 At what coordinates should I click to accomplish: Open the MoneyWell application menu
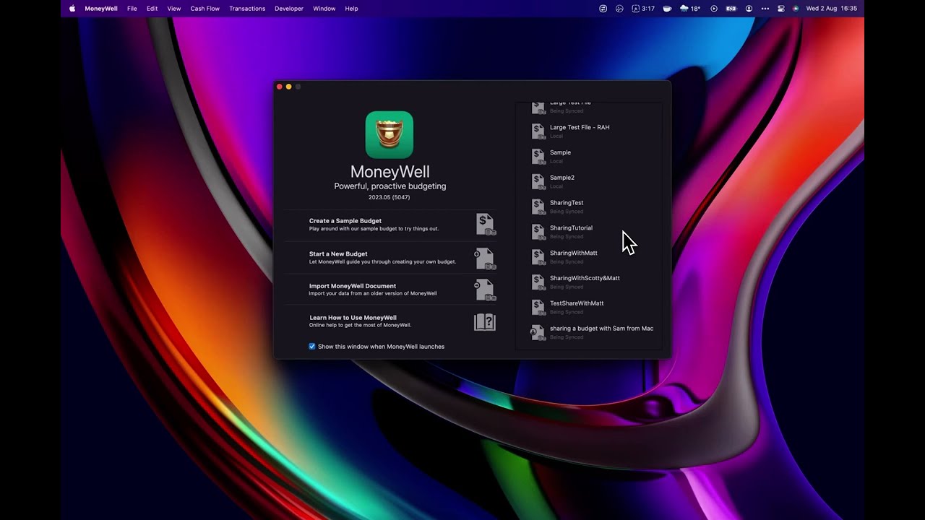click(x=101, y=9)
